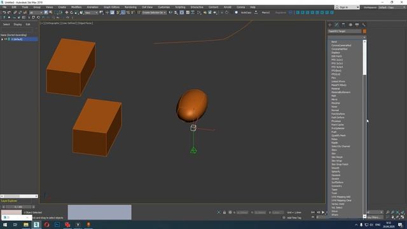Click the scene explorer horizontal scrollbar
407x229 pixels.
click(x=19, y=197)
